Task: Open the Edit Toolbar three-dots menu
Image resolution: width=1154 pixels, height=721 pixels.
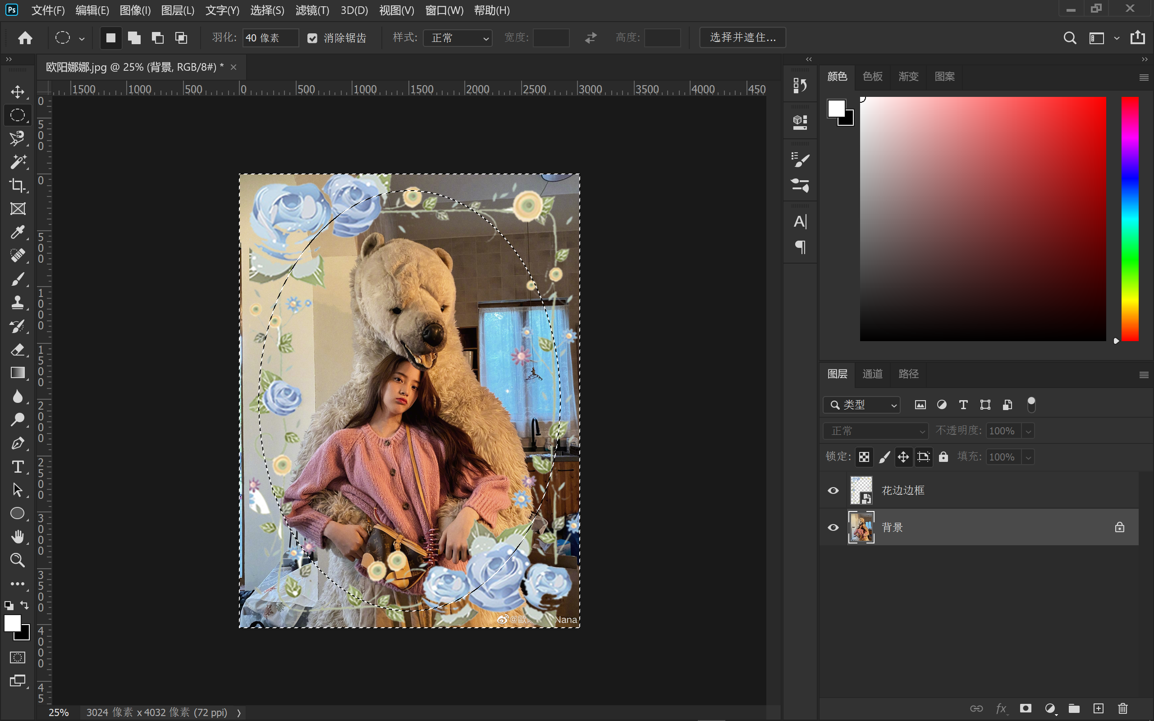Action: (18, 584)
